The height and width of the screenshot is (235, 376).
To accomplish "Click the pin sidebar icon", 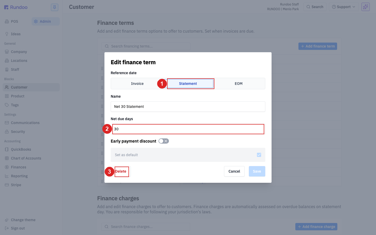I will [55, 7].
